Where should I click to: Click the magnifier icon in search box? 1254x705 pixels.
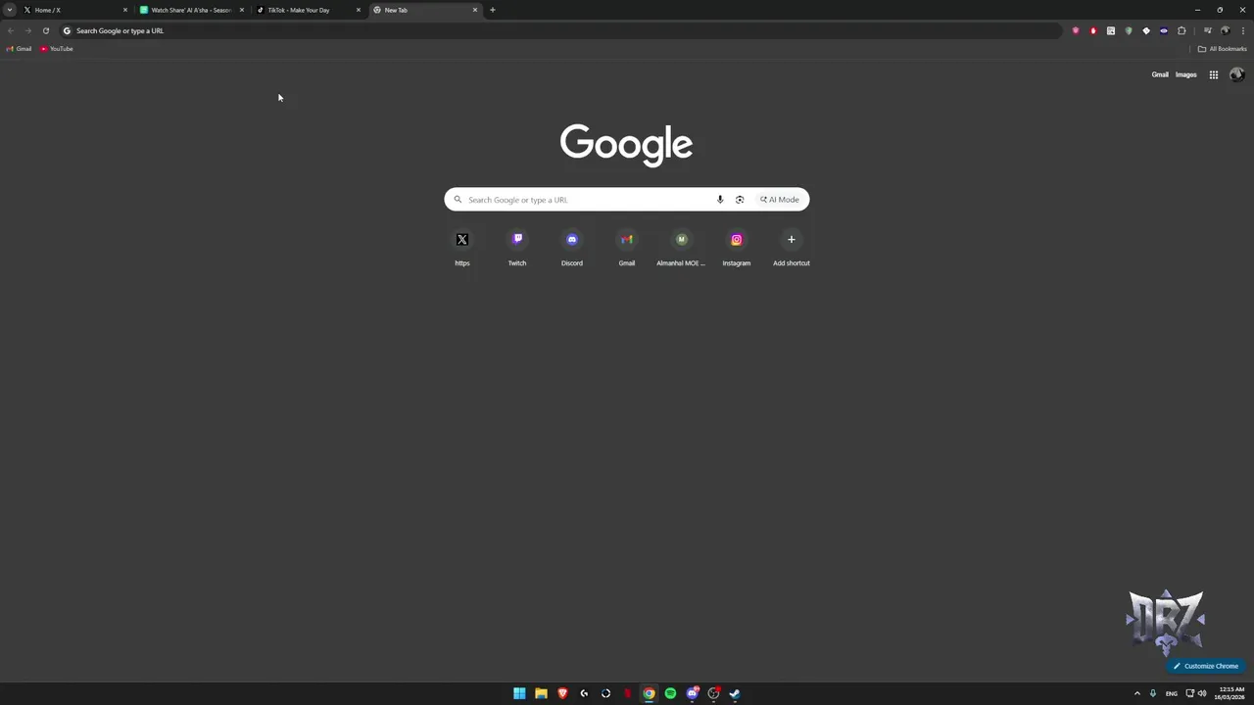(x=458, y=200)
